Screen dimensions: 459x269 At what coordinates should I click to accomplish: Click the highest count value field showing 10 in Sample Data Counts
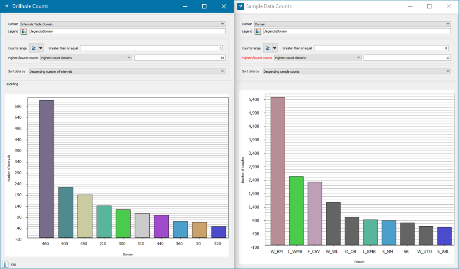(407, 58)
